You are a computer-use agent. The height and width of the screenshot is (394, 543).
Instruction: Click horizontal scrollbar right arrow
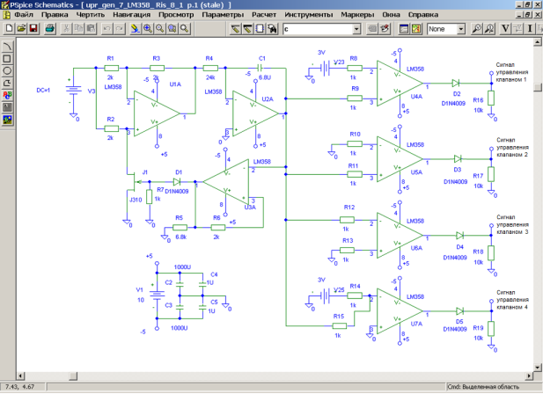[x=529, y=376]
